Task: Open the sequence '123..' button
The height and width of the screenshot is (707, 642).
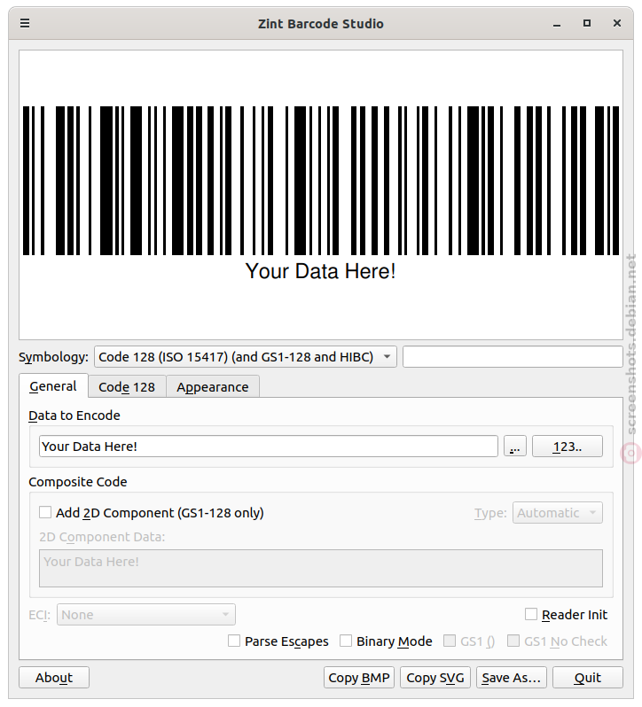Action: coord(568,446)
